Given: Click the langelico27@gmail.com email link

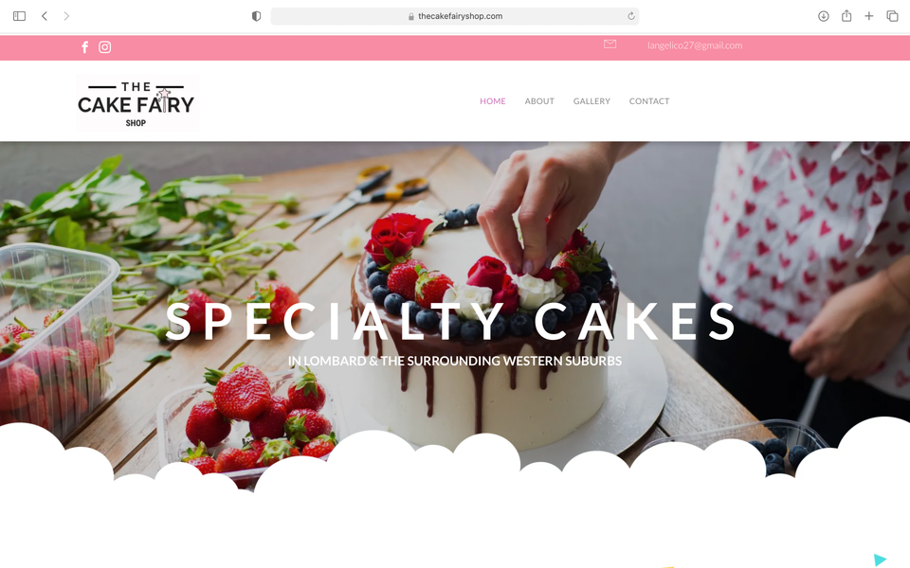Looking at the screenshot, I should coord(695,45).
